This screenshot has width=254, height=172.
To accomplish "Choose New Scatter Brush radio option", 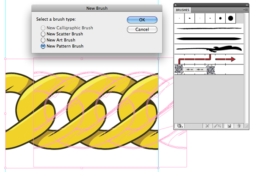I will [43, 34].
